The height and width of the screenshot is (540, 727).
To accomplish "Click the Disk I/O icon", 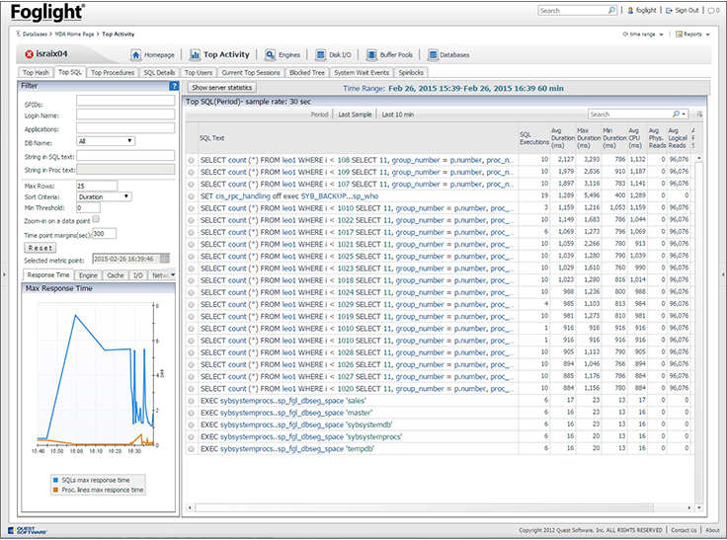I will [320, 54].
